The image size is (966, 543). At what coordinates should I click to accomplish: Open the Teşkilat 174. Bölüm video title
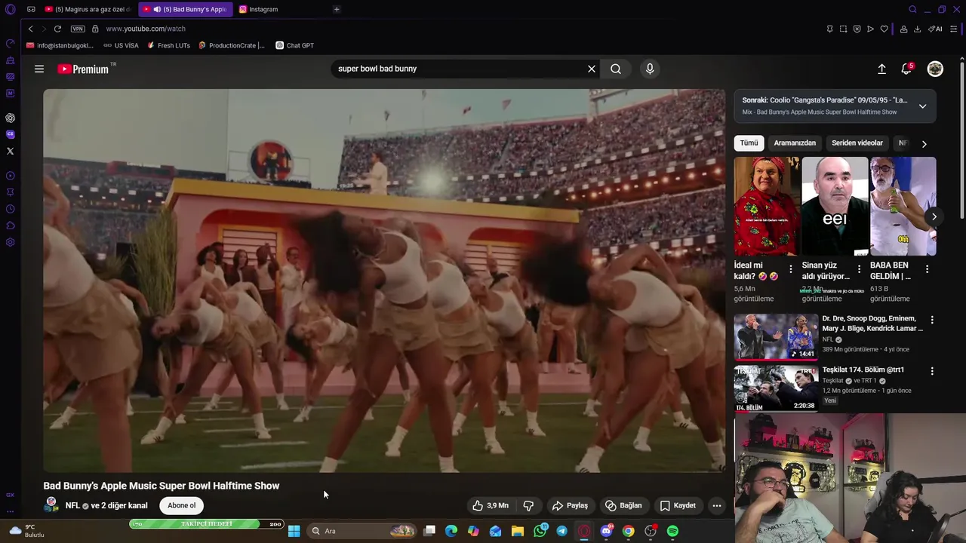(x=863, y=370)
